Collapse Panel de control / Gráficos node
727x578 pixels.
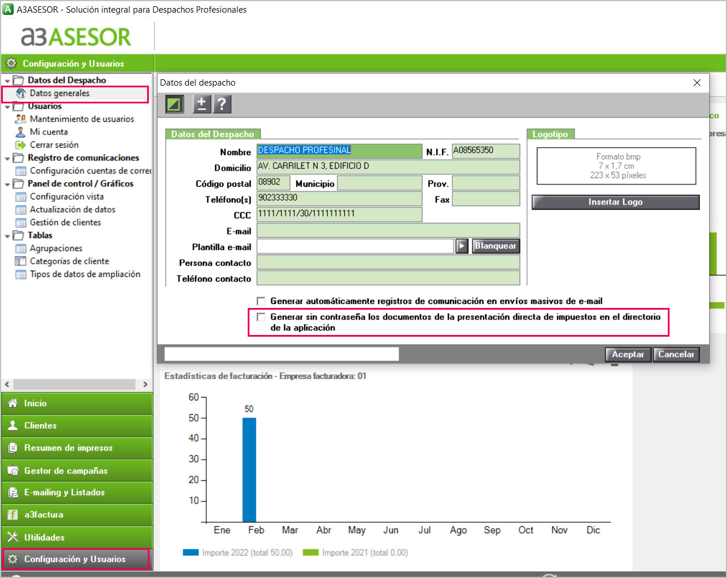(7, 184)
